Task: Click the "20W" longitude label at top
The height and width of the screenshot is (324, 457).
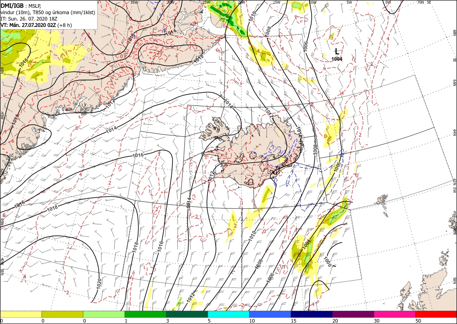Action: coord(241,2)
